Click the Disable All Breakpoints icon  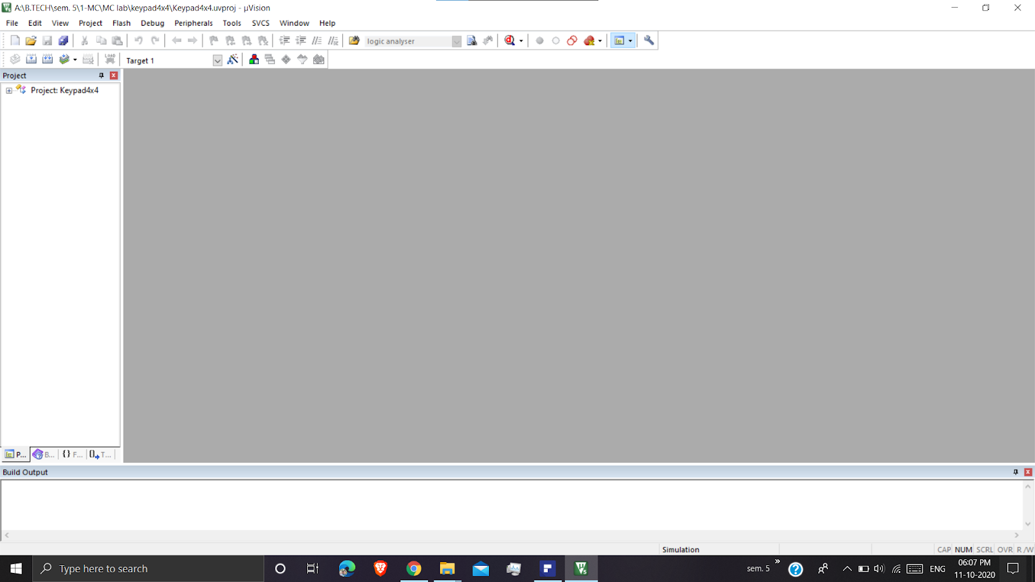click(572, 41)
